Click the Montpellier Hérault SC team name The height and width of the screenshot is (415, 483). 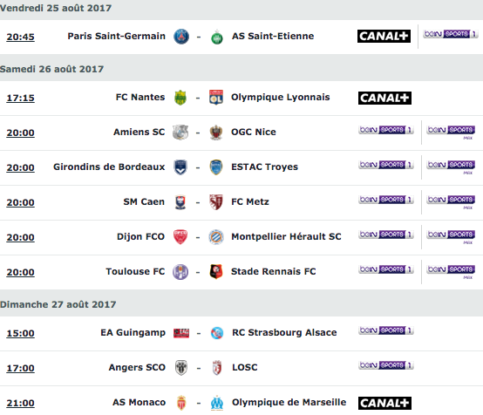pyautogui.click(x=286, y=236)
